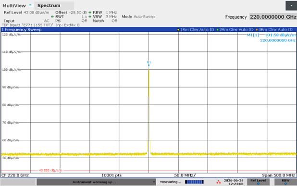The image size is (297, 186).
Task: Click the TDF Input1 transducer label
Action: click(27, 25)
